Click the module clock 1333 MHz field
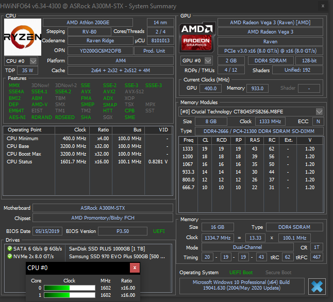 pyautogui.click(x=270, y=122)
